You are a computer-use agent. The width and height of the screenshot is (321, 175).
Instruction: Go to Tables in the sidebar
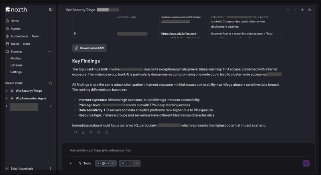(15, 44)
